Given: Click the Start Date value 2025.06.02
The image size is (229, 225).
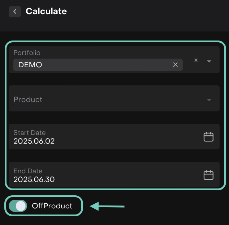Looking at the screenshot, I should [x=34, y=141].
